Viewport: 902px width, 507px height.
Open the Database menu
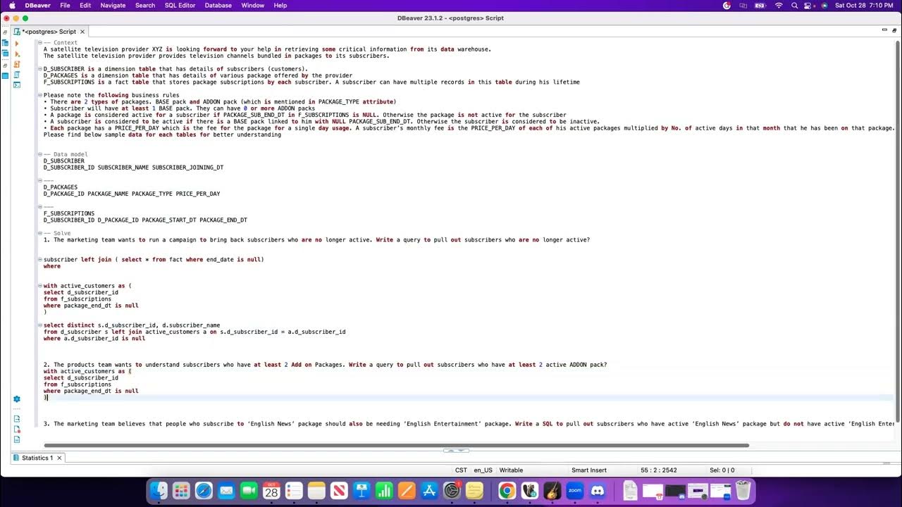tap(218, 5)
